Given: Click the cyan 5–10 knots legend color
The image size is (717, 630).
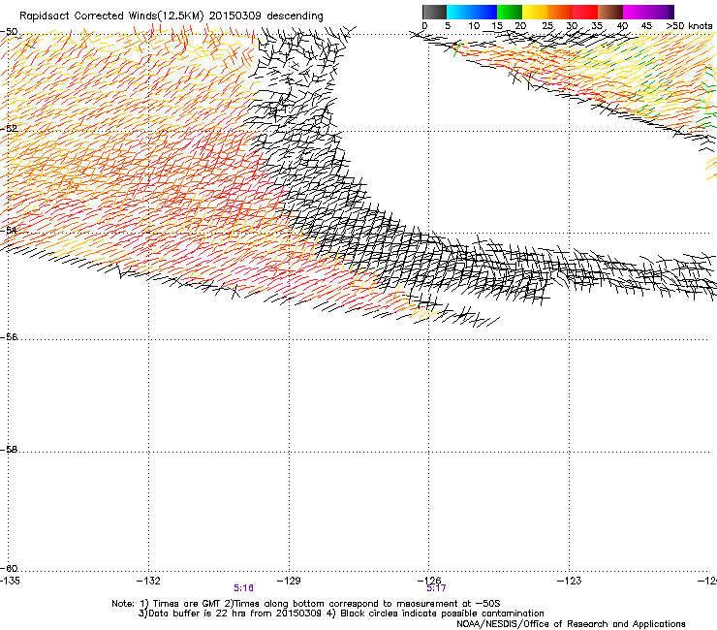Looking at the screenshot, I should point(459,12).
